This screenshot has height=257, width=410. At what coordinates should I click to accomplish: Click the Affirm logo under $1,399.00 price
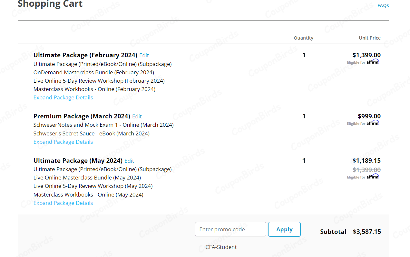[x=373, y=62]
